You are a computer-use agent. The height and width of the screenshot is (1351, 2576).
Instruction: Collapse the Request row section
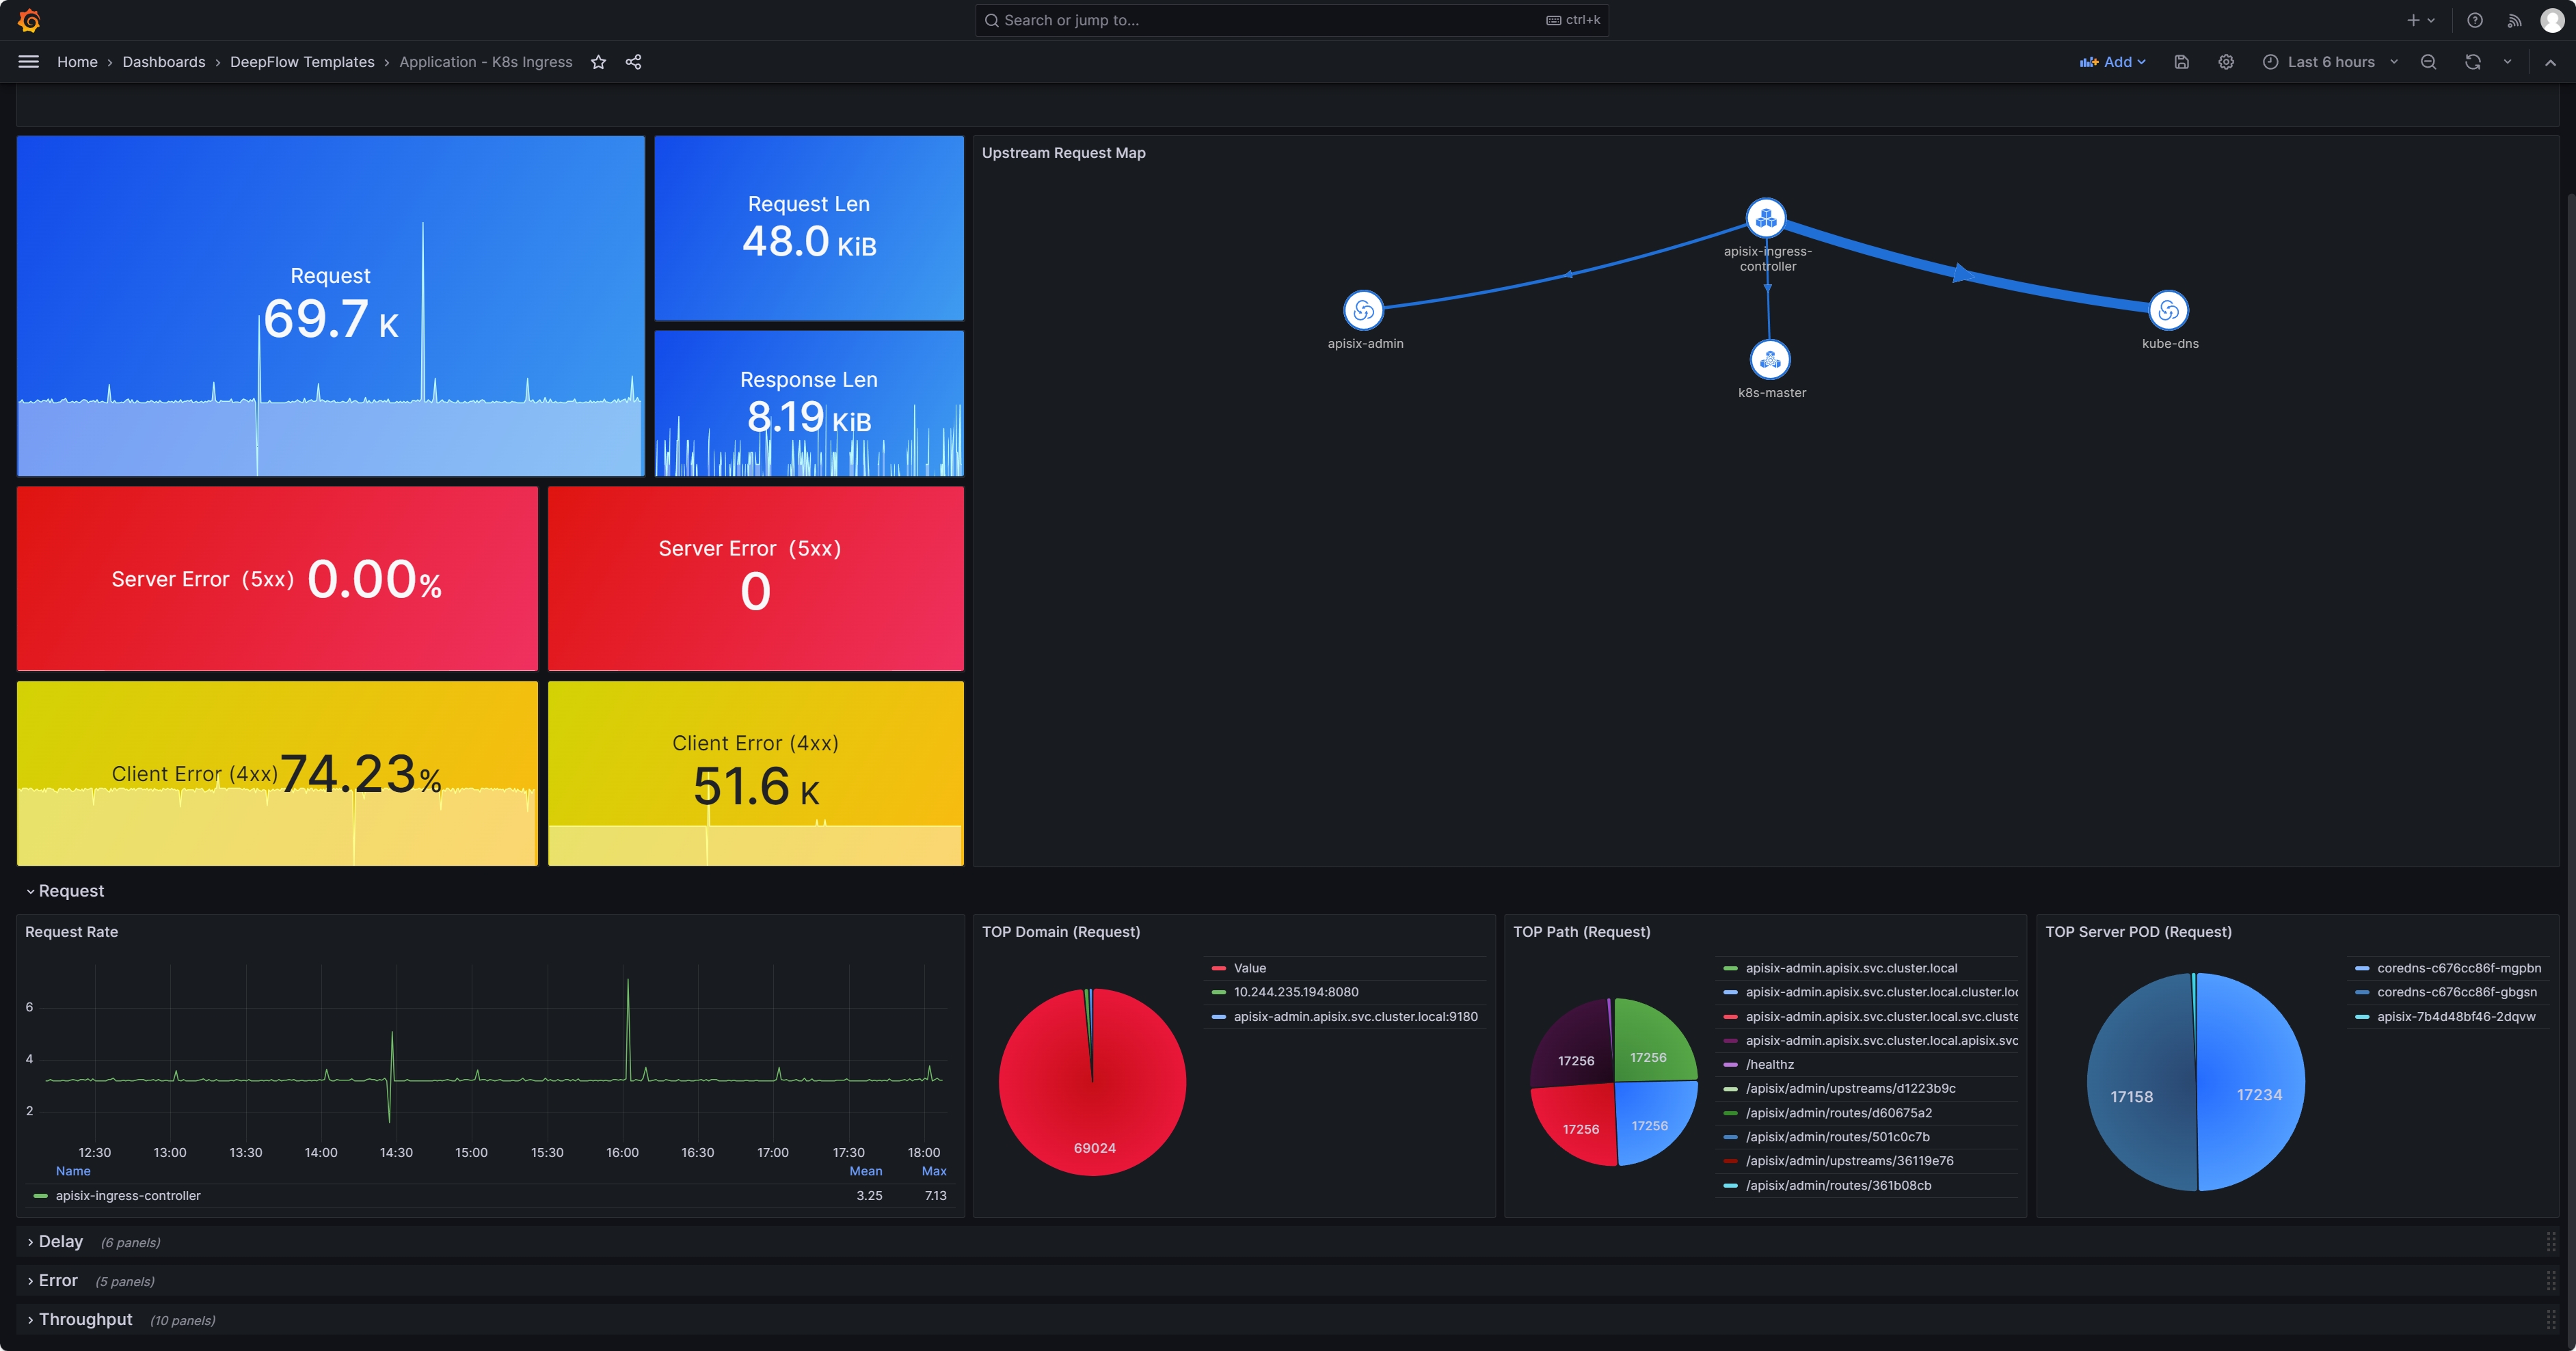click(x=70, y=890)
